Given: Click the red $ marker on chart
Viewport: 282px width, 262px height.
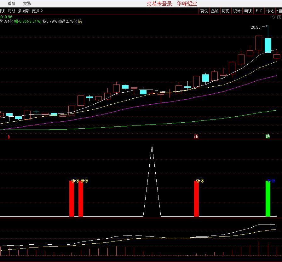Looking at the screenshot, I should click(x=9, y=137).
